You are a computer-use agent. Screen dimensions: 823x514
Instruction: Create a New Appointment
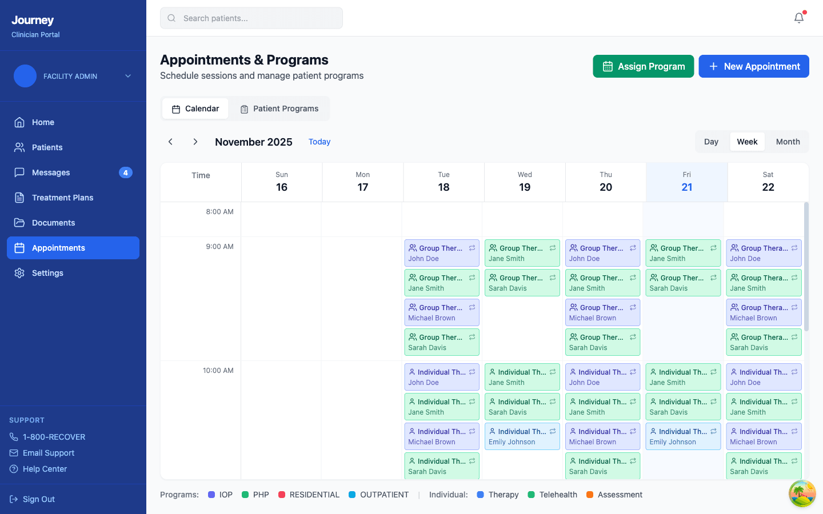(754, 66)
